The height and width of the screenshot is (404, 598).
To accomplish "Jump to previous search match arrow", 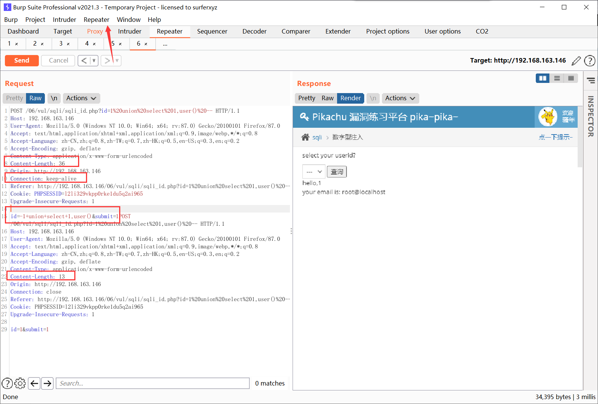I will (x=34, y=383).
